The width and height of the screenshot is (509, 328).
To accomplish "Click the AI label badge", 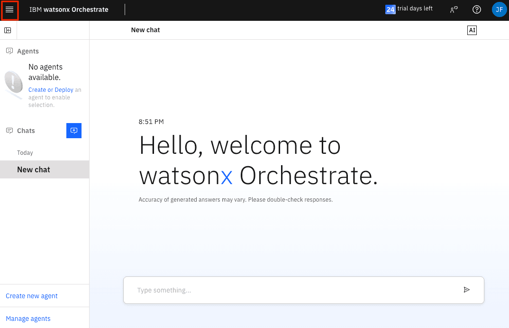I will tap(472, 30).
